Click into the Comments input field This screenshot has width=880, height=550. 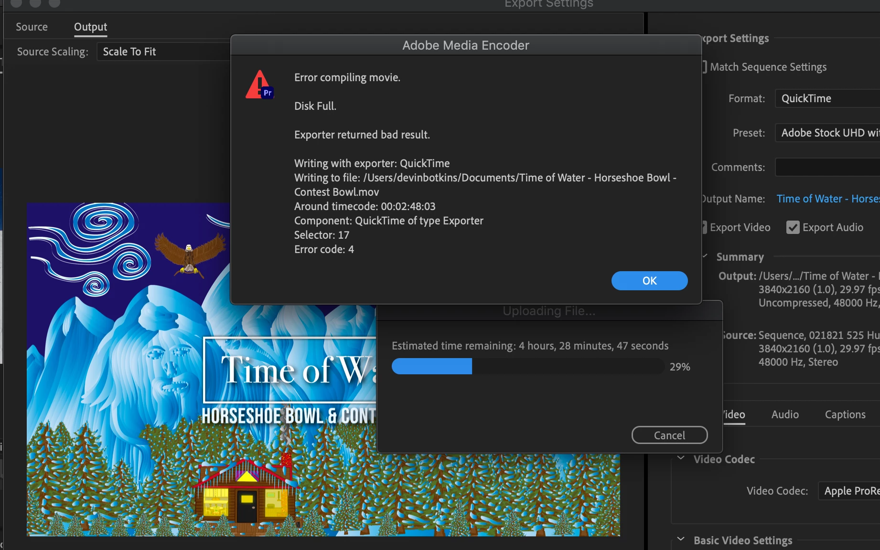827,167
